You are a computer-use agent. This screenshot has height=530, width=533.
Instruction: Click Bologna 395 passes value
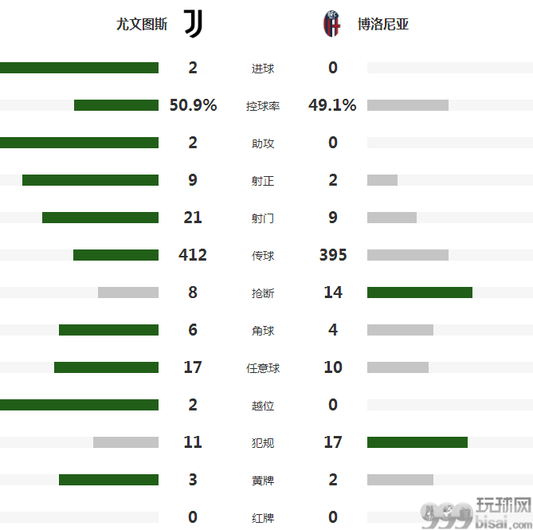333,255
